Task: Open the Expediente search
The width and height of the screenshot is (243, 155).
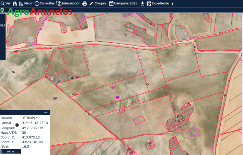Action: [x=157, y=3]
